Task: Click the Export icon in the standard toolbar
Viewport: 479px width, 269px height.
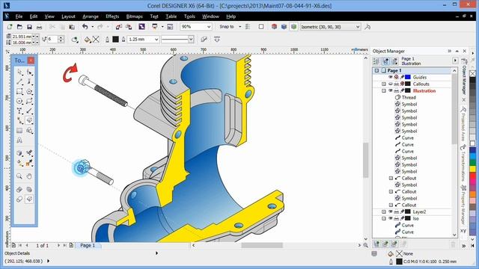Action: pyautogui.click(x=129, y=27)
